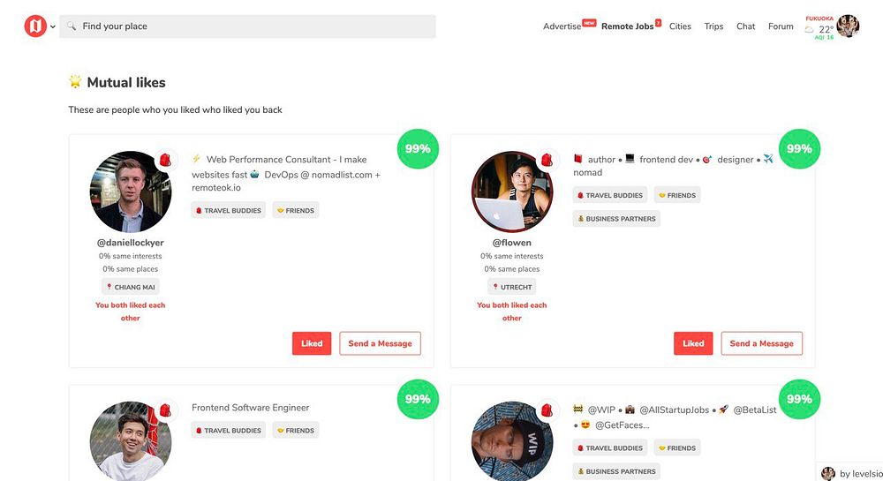Select the Business Partners tag on @flowen's card
The height and width of the screenshot is (481, 883).
click(x=616, y=219)
